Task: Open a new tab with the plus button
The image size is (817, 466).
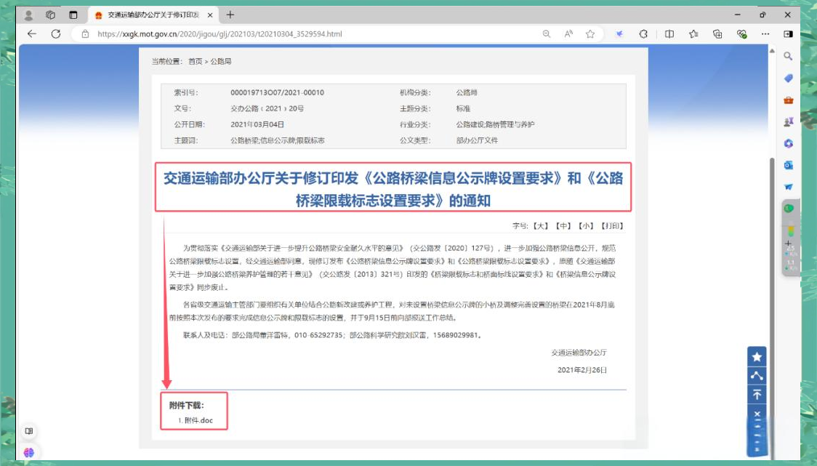Action: (230, 15)
